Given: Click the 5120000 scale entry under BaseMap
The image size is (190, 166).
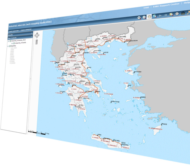Looking at the screenshot, I should coord(13,61).
